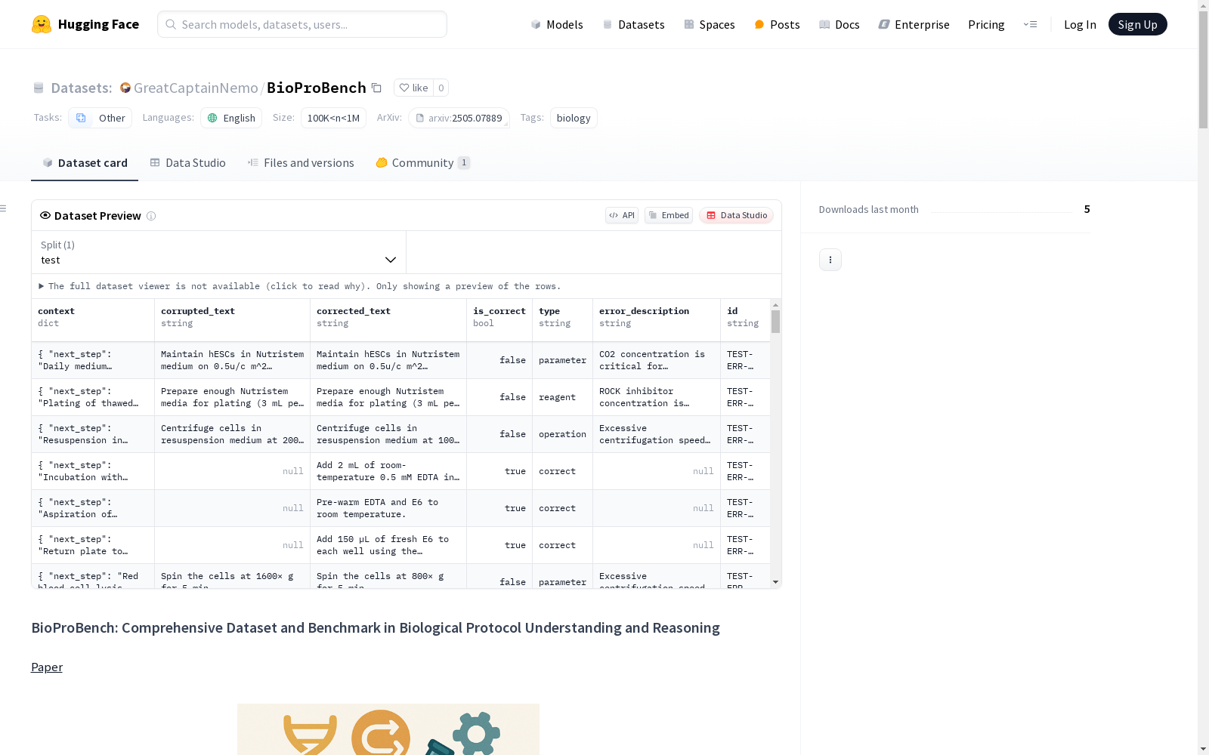Switch to Files and versions tab
The height and width of the screenshot is (755, 1209).
(x=301, y=162)
